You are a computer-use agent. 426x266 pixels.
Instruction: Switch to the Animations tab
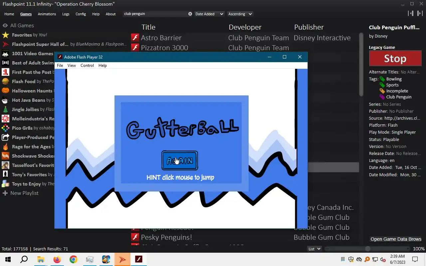pyautogui.click(x=47, y=14)
